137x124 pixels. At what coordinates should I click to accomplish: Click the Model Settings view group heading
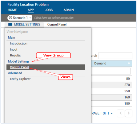19,61
